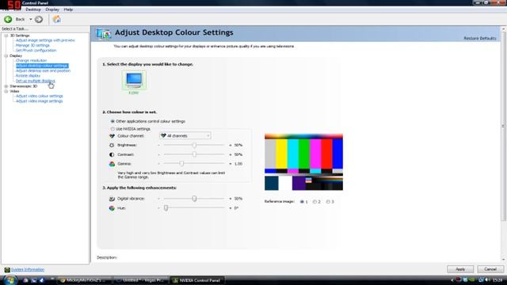The height and width of the screenshot is (285, 507).
Task: Open System Information link
Action: (x=28, y=269)
